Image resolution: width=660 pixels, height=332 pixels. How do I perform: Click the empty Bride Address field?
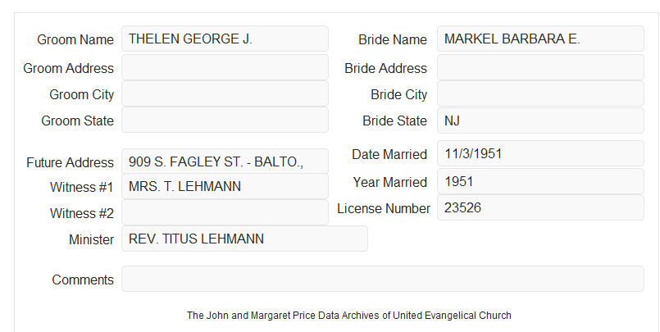tap(540, 67)
